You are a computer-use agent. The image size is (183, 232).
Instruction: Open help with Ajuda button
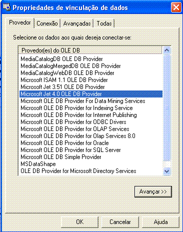pos(160,222)
